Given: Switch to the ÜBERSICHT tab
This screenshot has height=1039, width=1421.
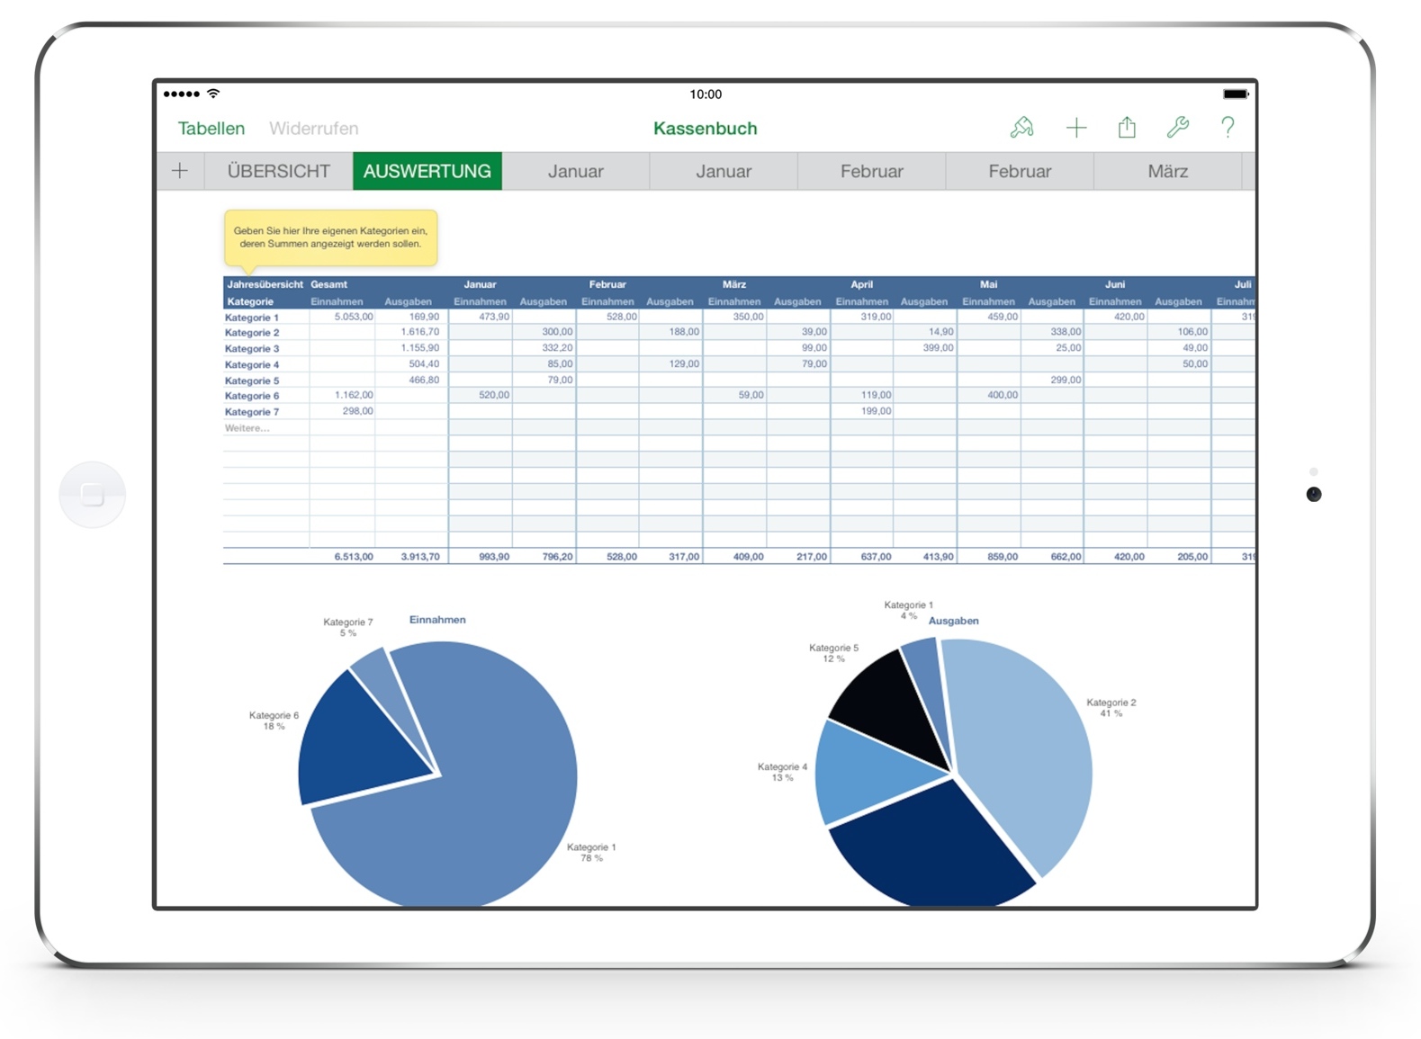Looking at the screenshot, I should tap(278, 171).
